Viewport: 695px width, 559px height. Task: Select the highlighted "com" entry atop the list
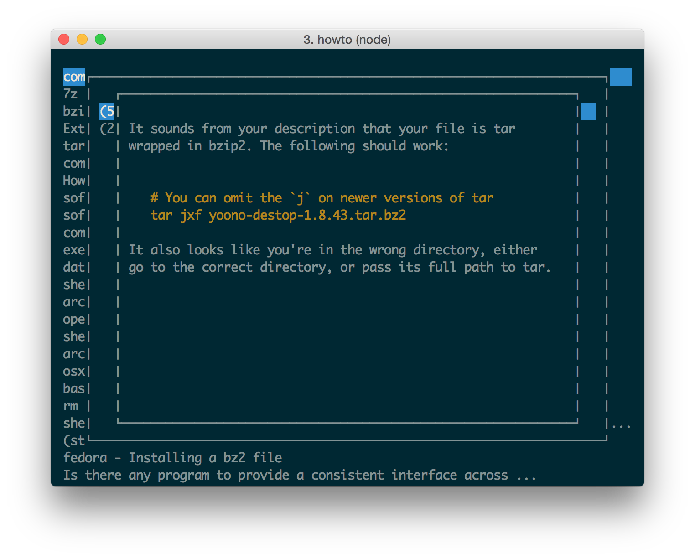click(74, 77)
